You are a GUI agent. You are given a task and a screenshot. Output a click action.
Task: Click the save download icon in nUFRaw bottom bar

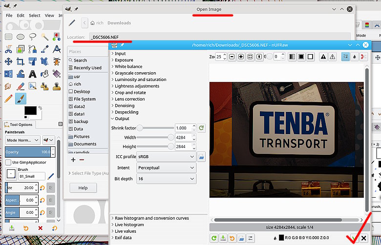tap(223, 238)
